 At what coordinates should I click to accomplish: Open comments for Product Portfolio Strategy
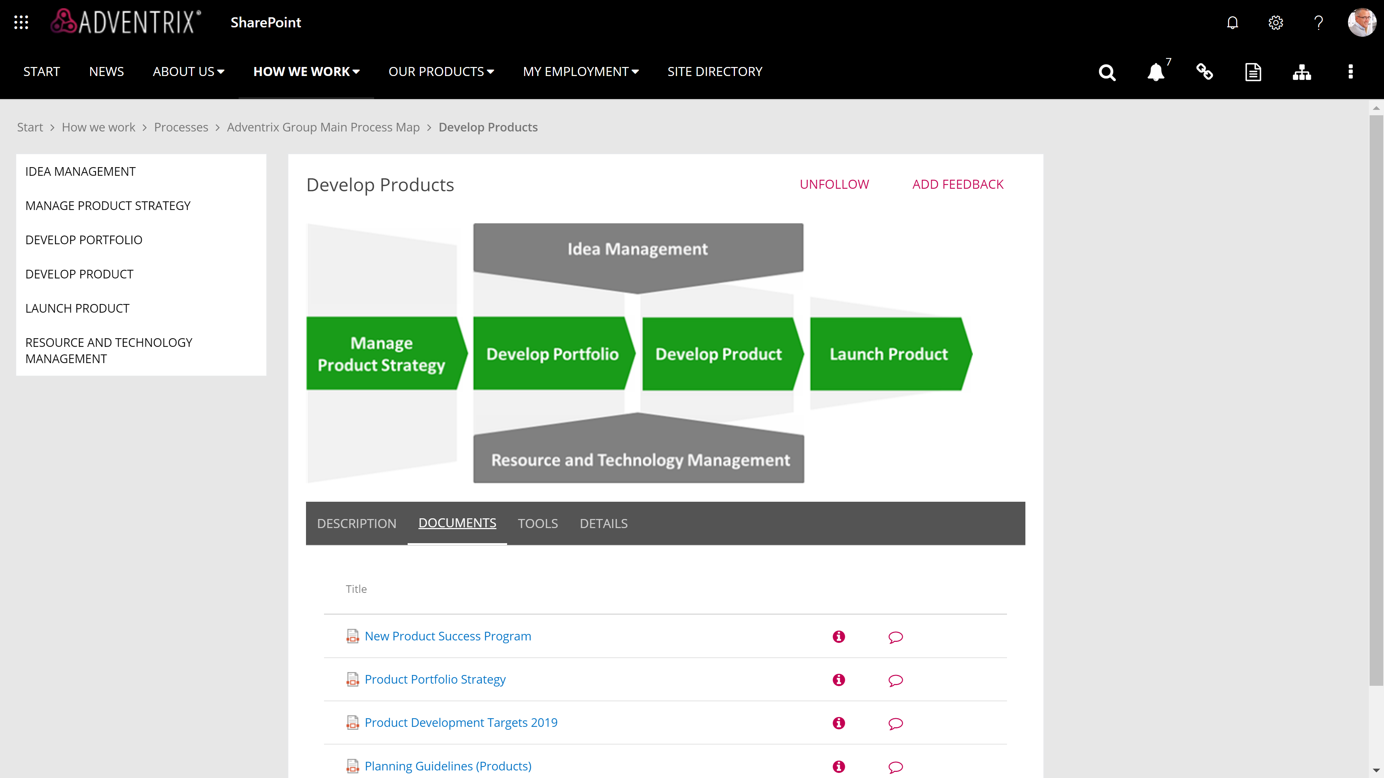tap(896, 680)
